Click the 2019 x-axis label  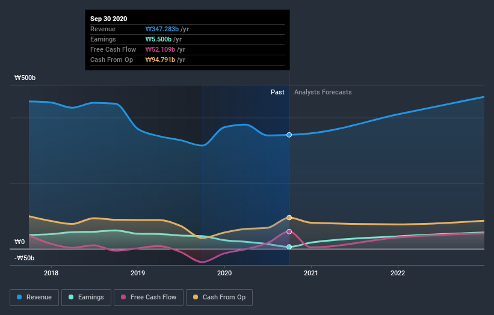tap(138, 273)
